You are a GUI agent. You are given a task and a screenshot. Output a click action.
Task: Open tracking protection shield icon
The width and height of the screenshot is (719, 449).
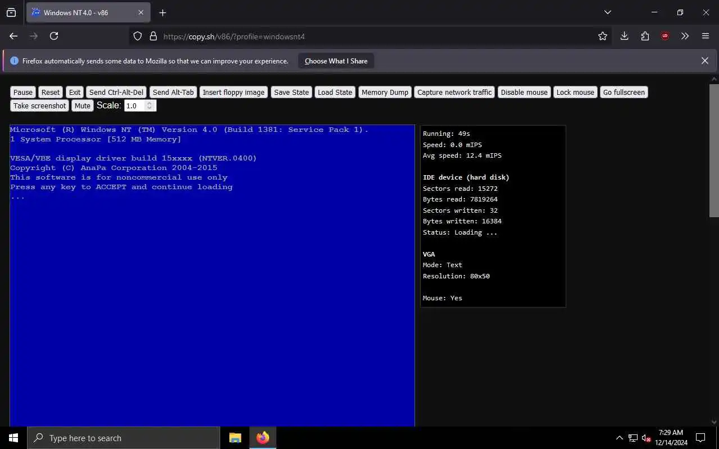138,36
